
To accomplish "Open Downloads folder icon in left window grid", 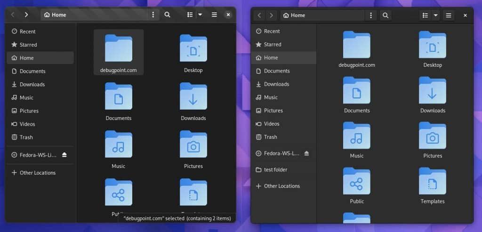I will point(193,97).
